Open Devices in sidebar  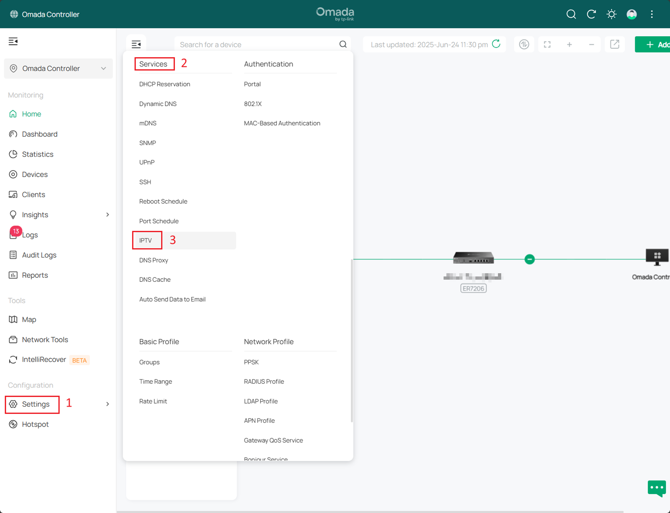[x=35, y=174]
